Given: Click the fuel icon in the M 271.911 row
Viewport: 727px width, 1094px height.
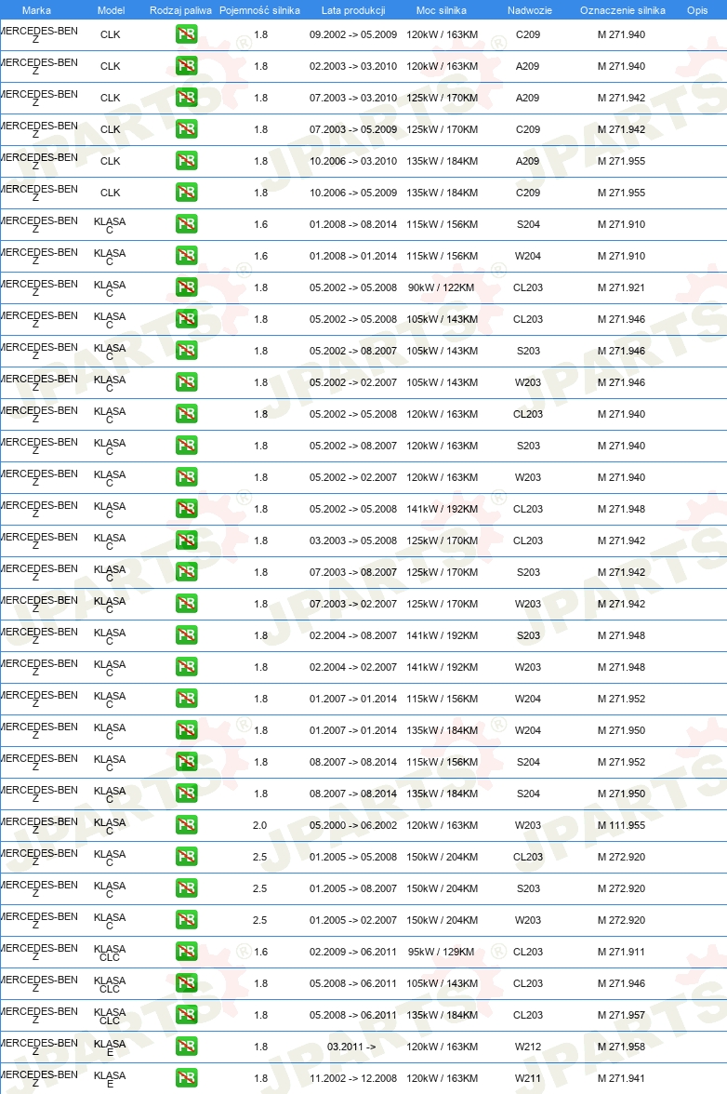Looking at the screenshot, I should click(186, 951).
